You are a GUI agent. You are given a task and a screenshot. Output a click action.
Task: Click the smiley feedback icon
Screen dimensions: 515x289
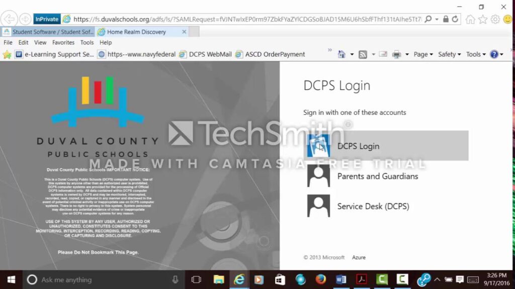508,20
